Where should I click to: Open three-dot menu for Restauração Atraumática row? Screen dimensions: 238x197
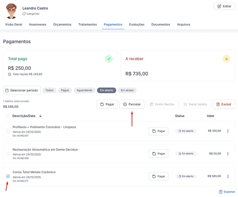tap(228, 154)
